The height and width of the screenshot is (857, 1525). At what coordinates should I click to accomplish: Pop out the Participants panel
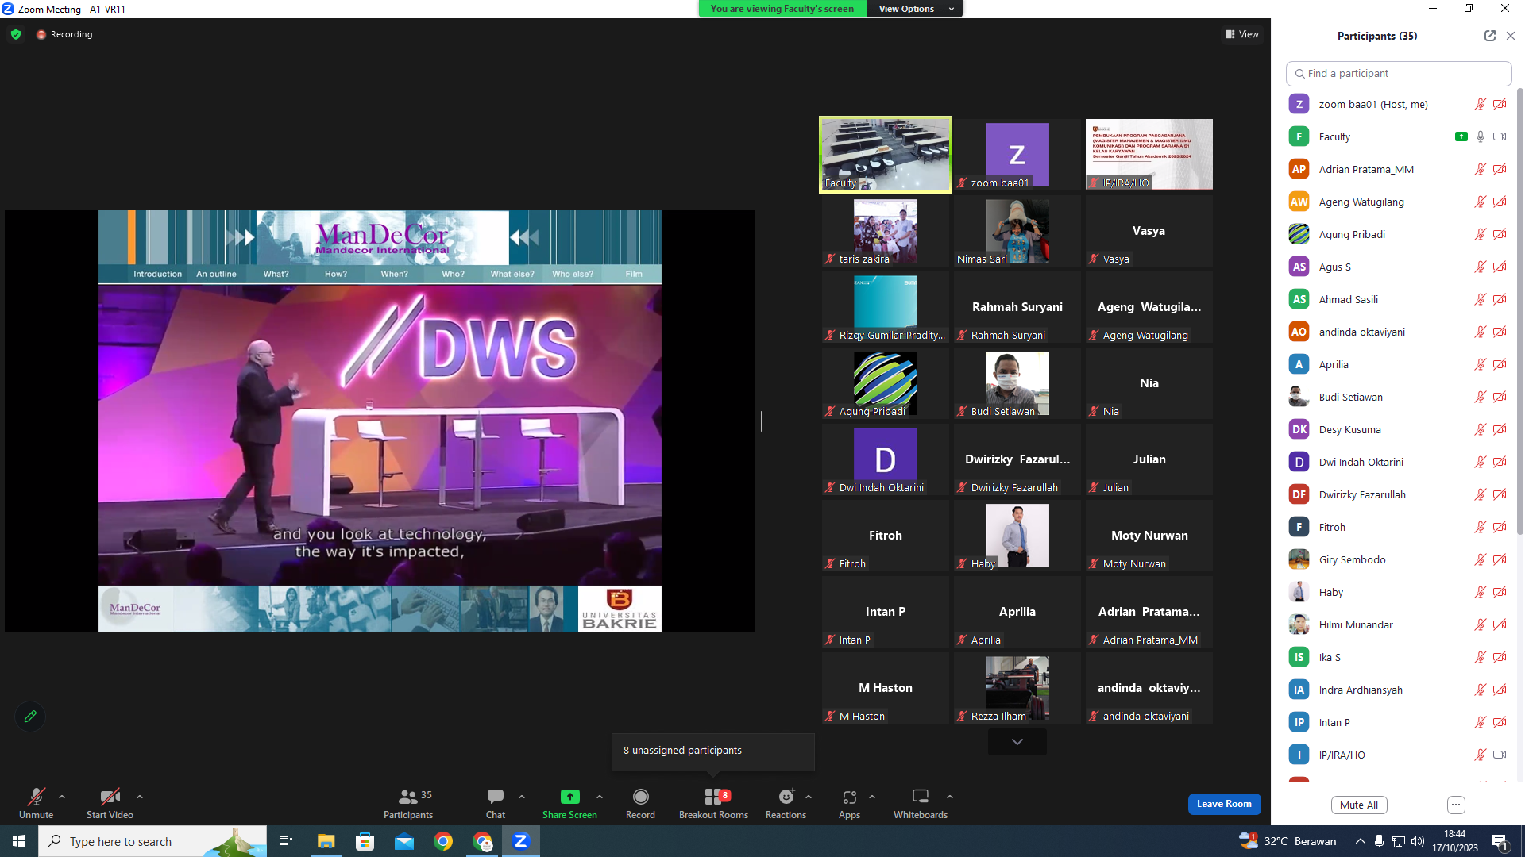1489,36
